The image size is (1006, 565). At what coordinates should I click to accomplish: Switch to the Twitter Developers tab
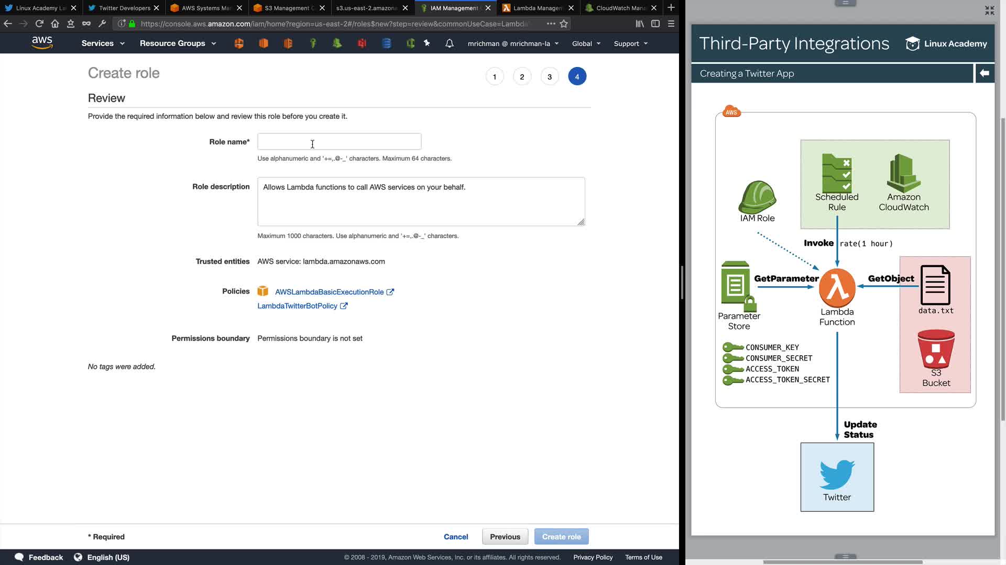[124, 8]
